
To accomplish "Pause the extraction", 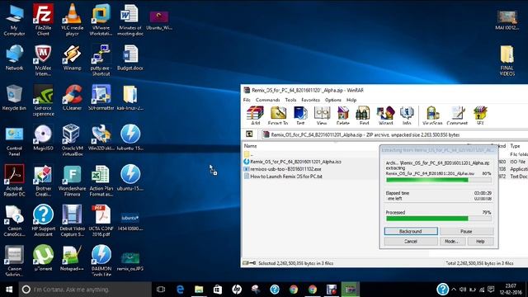I will [466, 231].
